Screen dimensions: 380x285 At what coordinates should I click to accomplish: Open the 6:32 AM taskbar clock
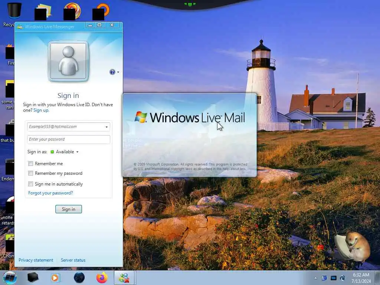[x=361, y=278]
